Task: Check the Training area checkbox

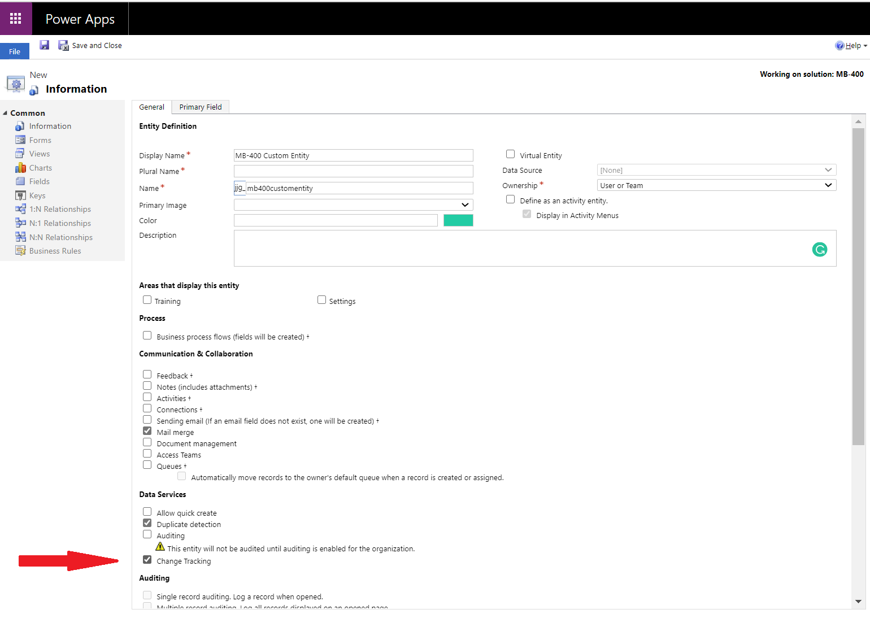Action: [147, 299]
